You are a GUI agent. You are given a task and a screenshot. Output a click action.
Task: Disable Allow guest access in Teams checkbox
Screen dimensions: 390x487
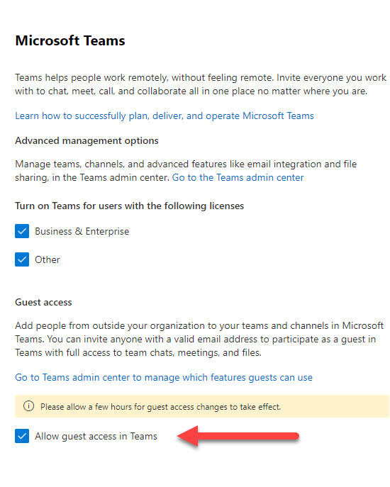click(22, 436)
